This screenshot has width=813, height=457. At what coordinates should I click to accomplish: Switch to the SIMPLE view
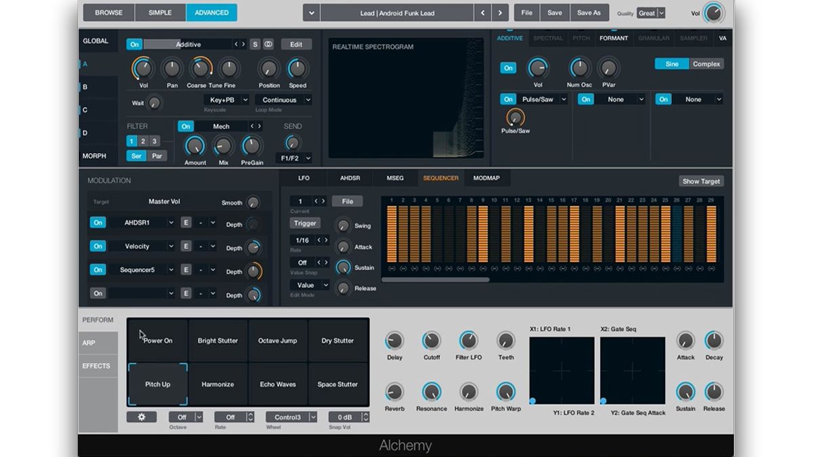tap(160, 13)
